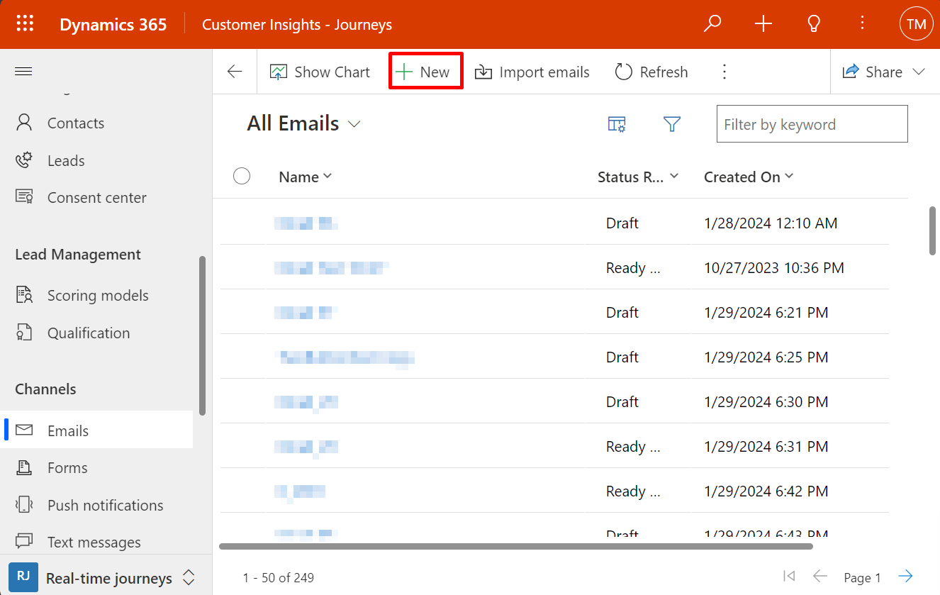Click the Consent center certificate icon
The height and width of the screenshot is (595, 940).
(24, 197)
